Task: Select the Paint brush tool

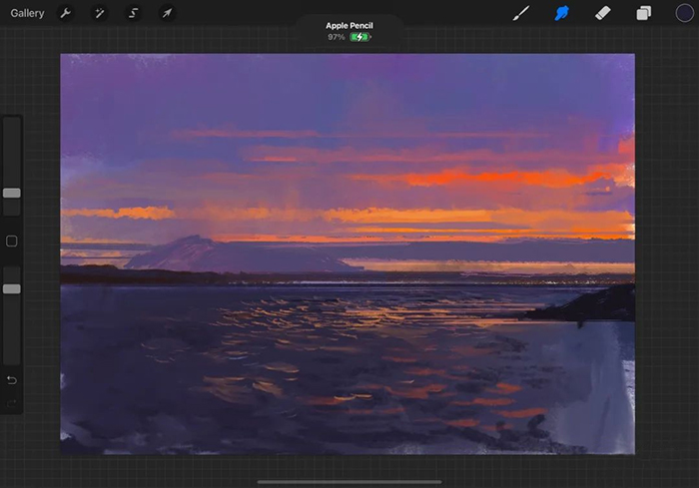Action: 520,13
